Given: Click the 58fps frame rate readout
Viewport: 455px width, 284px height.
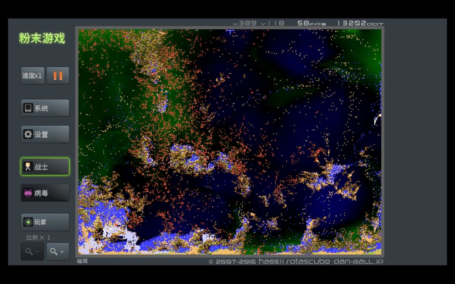Looking at the screenshot, I should pos(311,23).
